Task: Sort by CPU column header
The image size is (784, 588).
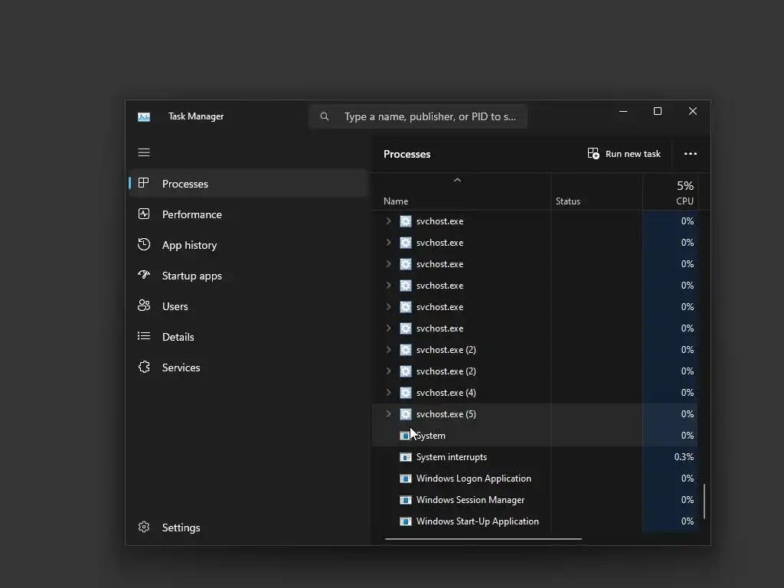Action: tap(684, 193)
